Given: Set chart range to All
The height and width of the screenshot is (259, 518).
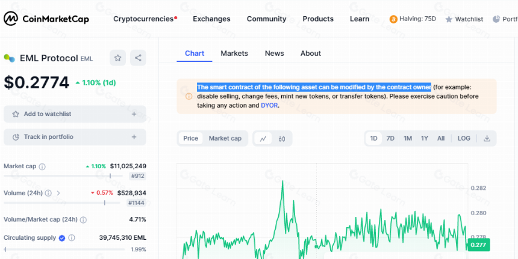Looking at the screenshot, I should coord(441,138).
